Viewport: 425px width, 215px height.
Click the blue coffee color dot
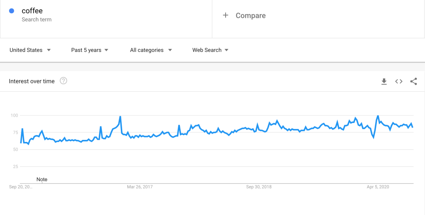pos(12,11)
